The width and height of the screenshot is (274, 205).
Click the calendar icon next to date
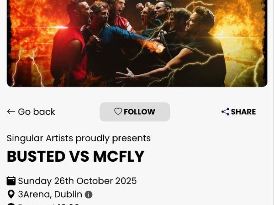coord(11,181)
